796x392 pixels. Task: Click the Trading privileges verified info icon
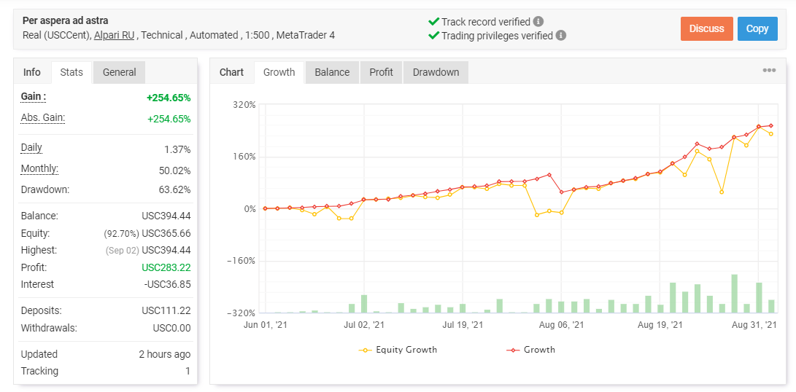[x=561, y=36]
